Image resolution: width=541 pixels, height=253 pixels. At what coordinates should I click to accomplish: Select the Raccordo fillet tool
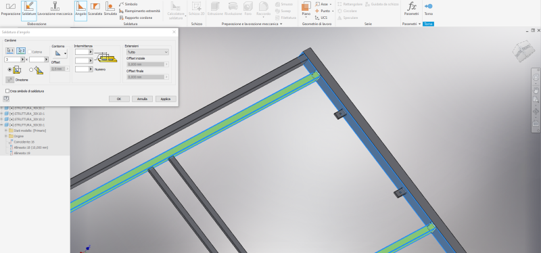[x=263, y=9]
